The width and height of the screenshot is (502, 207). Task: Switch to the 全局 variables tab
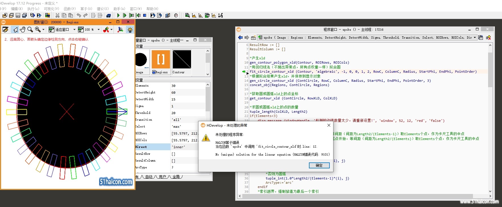tap(176, 177)
